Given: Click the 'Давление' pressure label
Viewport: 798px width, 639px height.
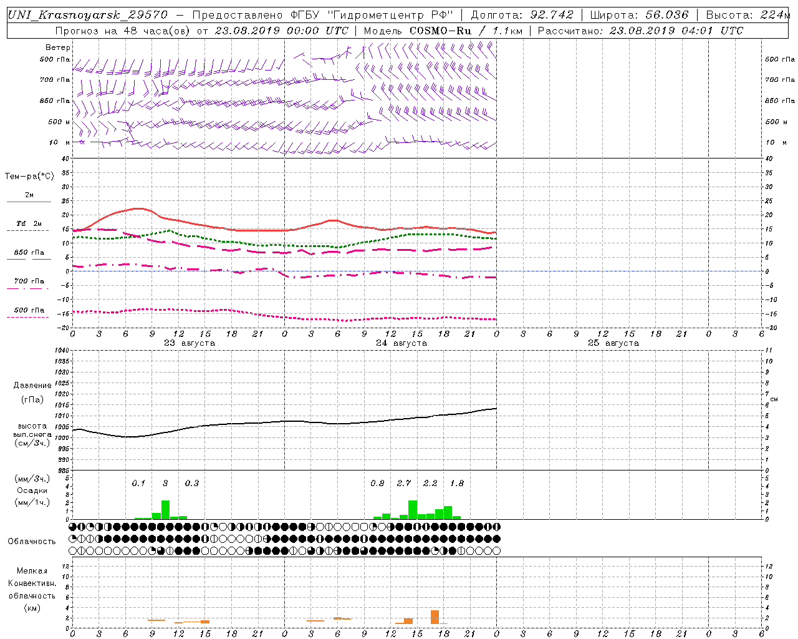Looking at the screenshot, I should tap(32, 386).
